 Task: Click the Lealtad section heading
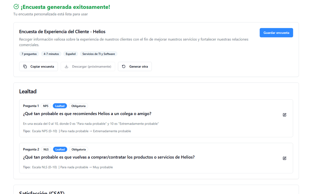(28, 91)
